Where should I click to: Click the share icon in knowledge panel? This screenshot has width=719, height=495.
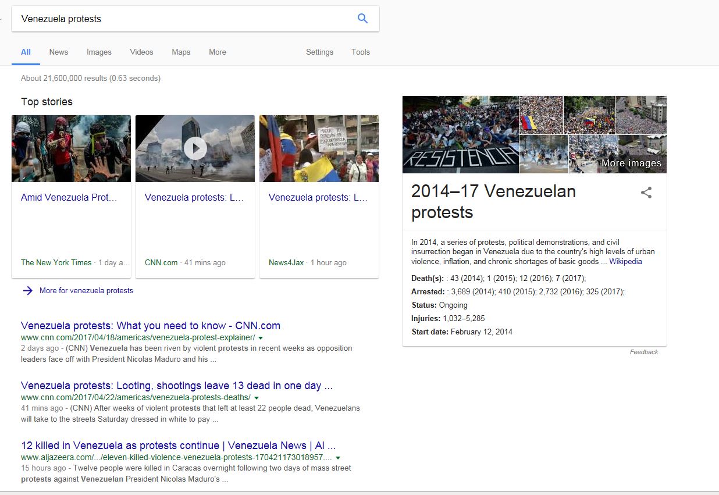tap(646, 193)
